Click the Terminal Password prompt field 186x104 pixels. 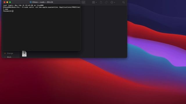[x=8, y=11]
